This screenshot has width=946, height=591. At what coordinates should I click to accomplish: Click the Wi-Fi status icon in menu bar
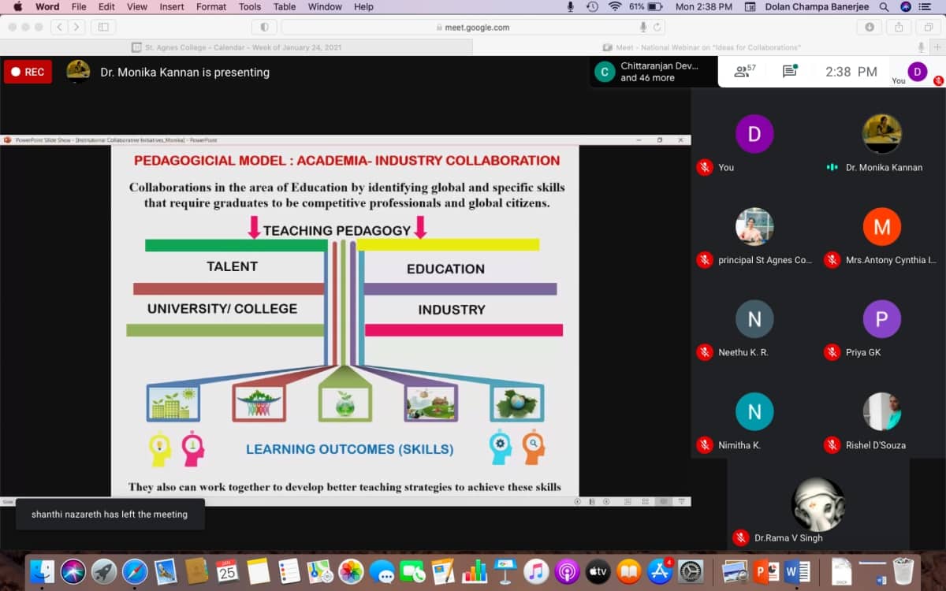[x=615, y=7]
